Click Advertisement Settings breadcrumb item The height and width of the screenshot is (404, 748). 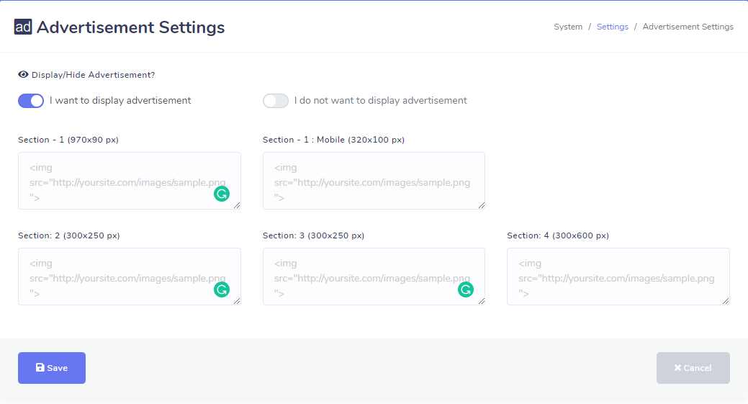tap(688, 27)
